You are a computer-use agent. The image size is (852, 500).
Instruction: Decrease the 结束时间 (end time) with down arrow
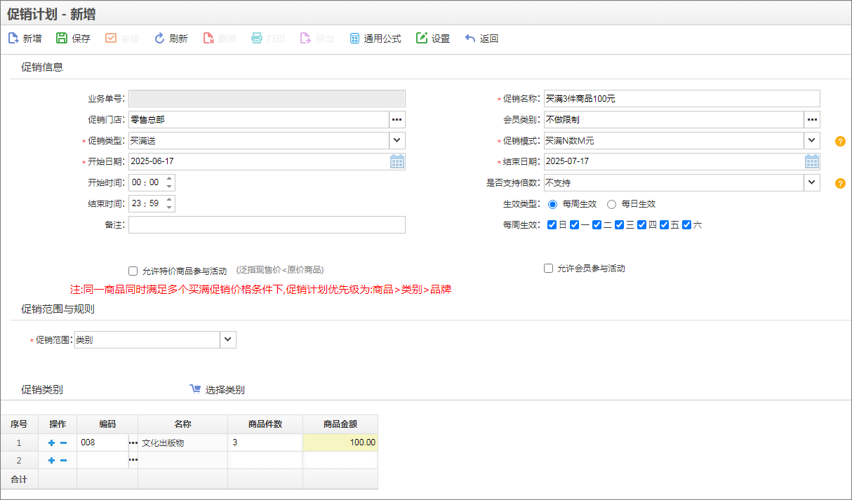pos(169,208)
